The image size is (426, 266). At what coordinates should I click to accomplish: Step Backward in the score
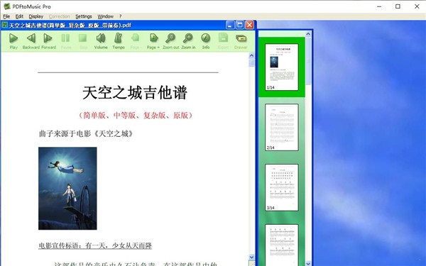pos(31,41)
